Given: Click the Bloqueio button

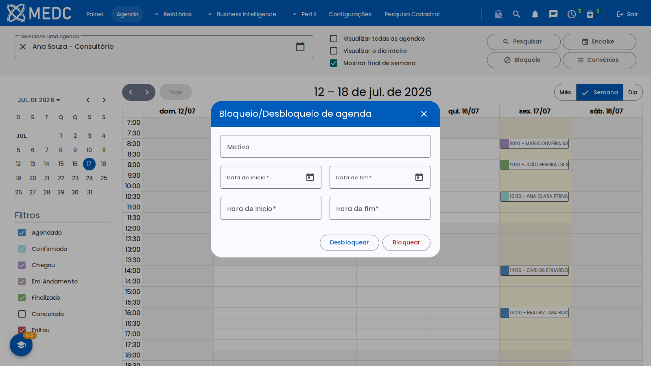Looking at the screenshot, I should click(524, 60).
